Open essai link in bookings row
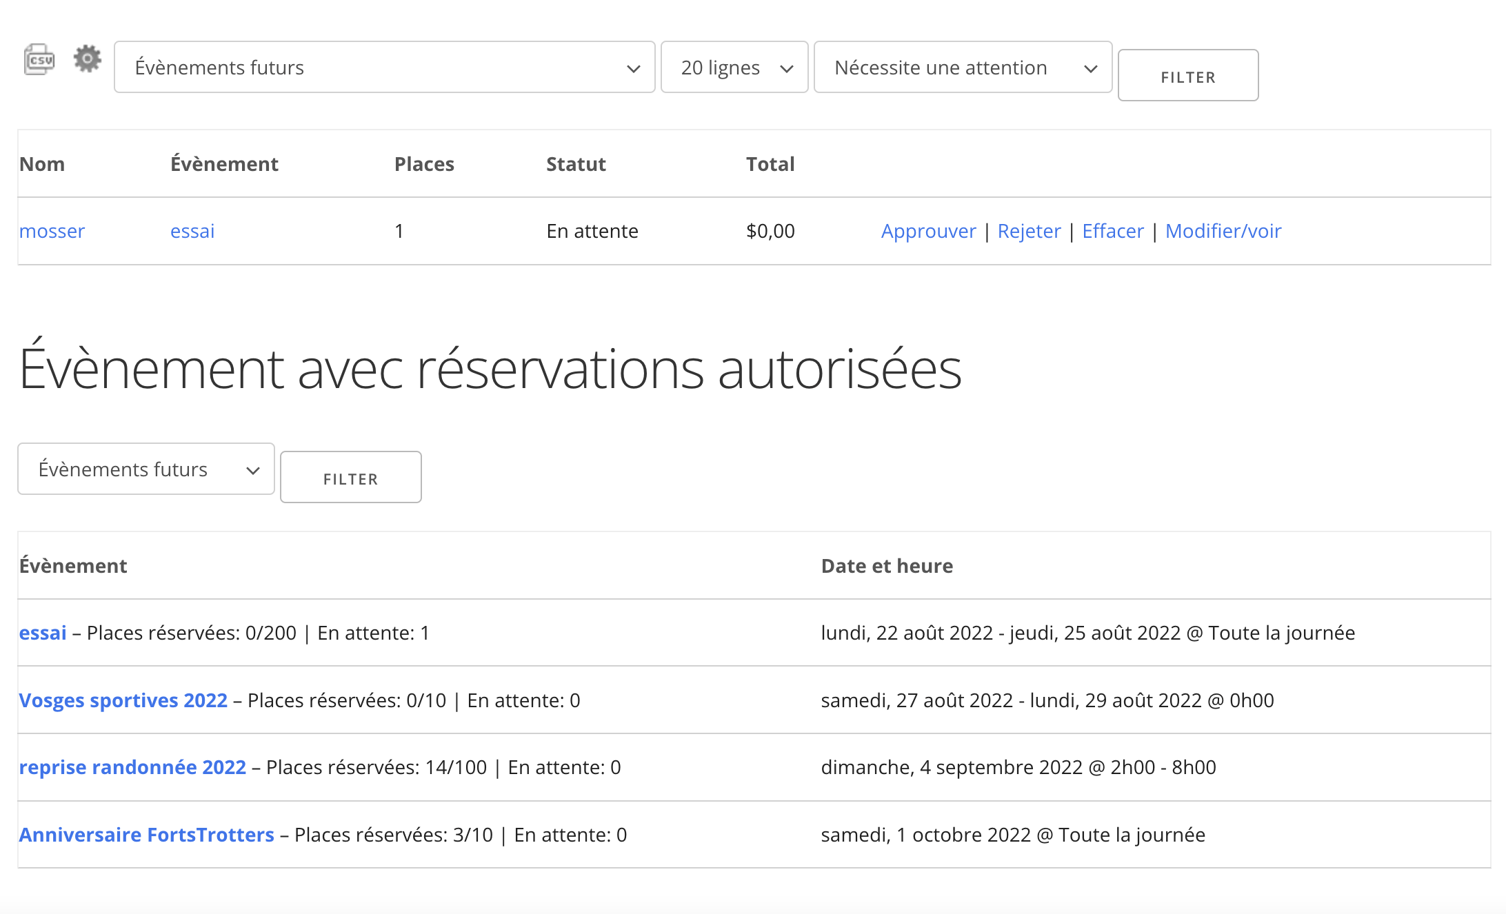 [x=192, y=231]
